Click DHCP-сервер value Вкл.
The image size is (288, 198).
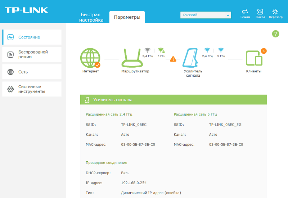coord(125,173)
